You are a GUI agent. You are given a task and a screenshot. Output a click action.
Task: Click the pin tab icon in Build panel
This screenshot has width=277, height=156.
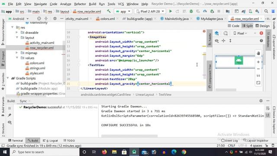[x=10, y=115]
